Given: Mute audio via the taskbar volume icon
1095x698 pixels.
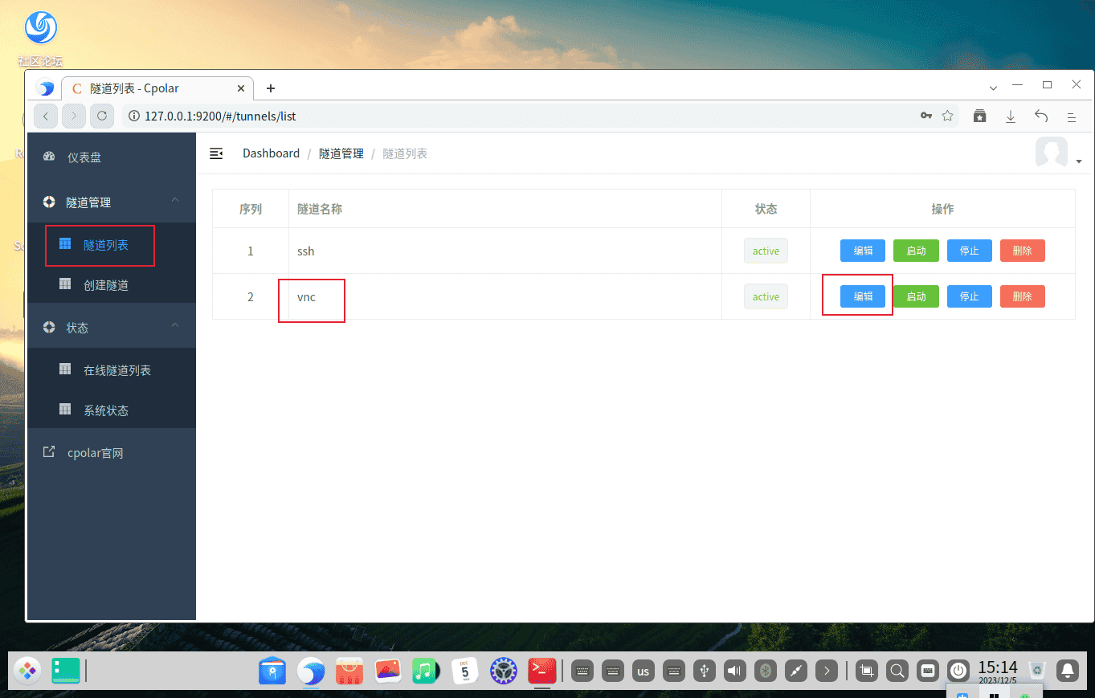Looking at the screenshot, I should (x=734, y=671).
